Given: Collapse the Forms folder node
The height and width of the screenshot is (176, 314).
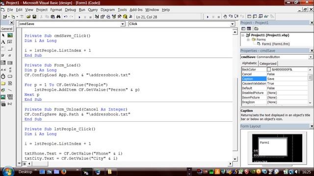Looking at the screenshot, I should point(248,40).
